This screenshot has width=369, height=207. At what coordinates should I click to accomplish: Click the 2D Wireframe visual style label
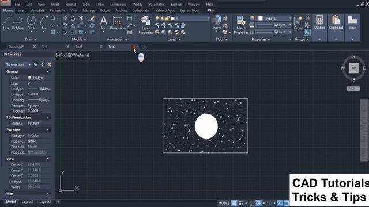[78, 55]
